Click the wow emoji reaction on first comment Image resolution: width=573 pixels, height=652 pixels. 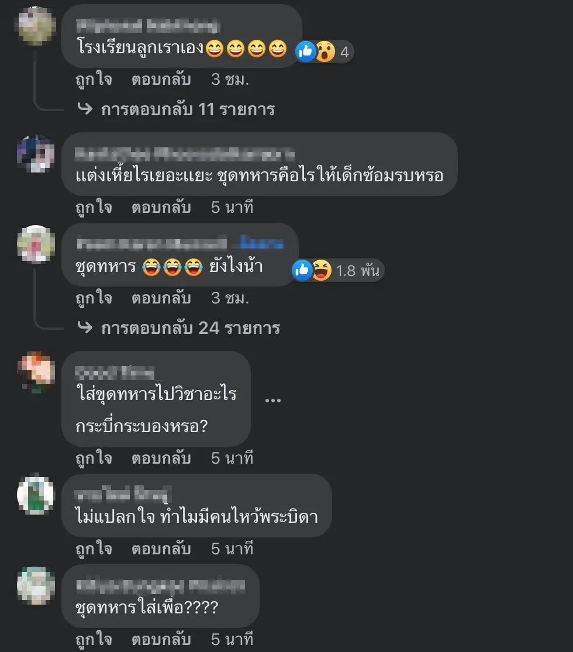tap(325, 51)
